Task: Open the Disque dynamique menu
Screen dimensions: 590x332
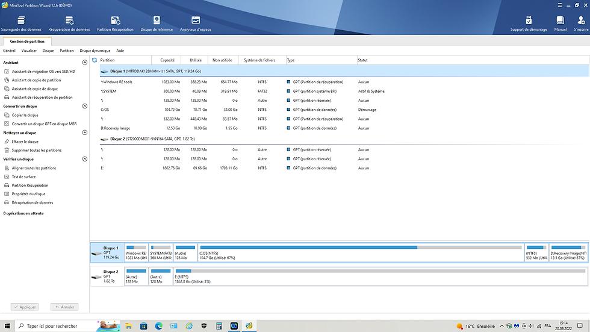Action: (95, 51)
